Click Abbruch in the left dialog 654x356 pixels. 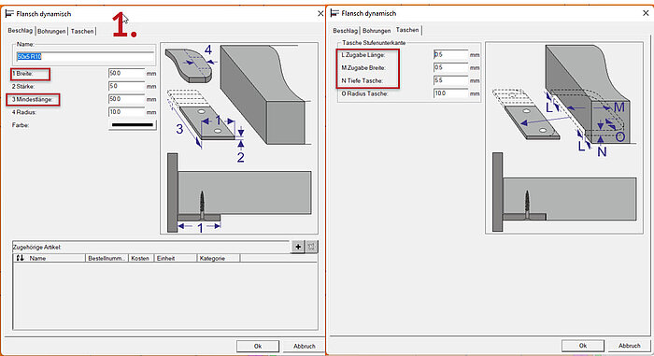(x=304, y=346)
